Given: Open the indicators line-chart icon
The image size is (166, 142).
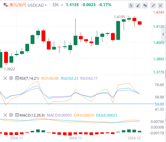Looking at the screenshot, I should (x=131, y=6).
